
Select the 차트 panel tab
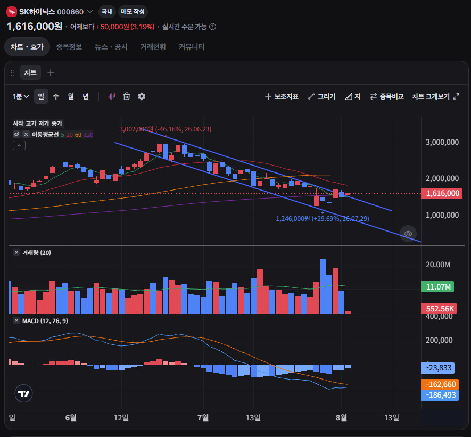pos(30,72)
